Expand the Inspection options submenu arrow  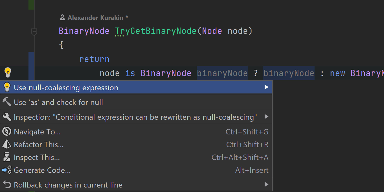[x=266, y=116]
